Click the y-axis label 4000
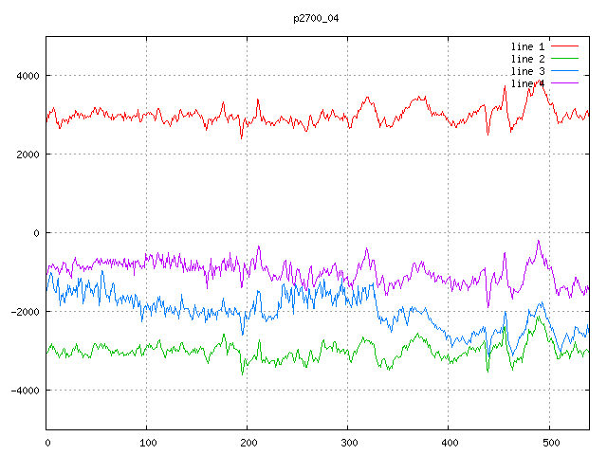This screenshot has height=455, width=607. (28, 76)
